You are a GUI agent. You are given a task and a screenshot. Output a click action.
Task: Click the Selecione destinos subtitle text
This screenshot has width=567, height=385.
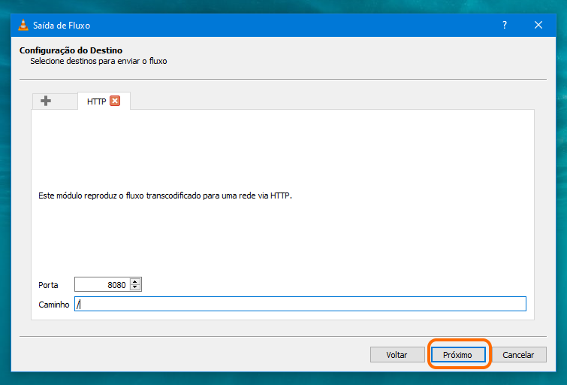coord(98,61)
